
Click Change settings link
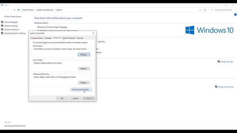226,62
